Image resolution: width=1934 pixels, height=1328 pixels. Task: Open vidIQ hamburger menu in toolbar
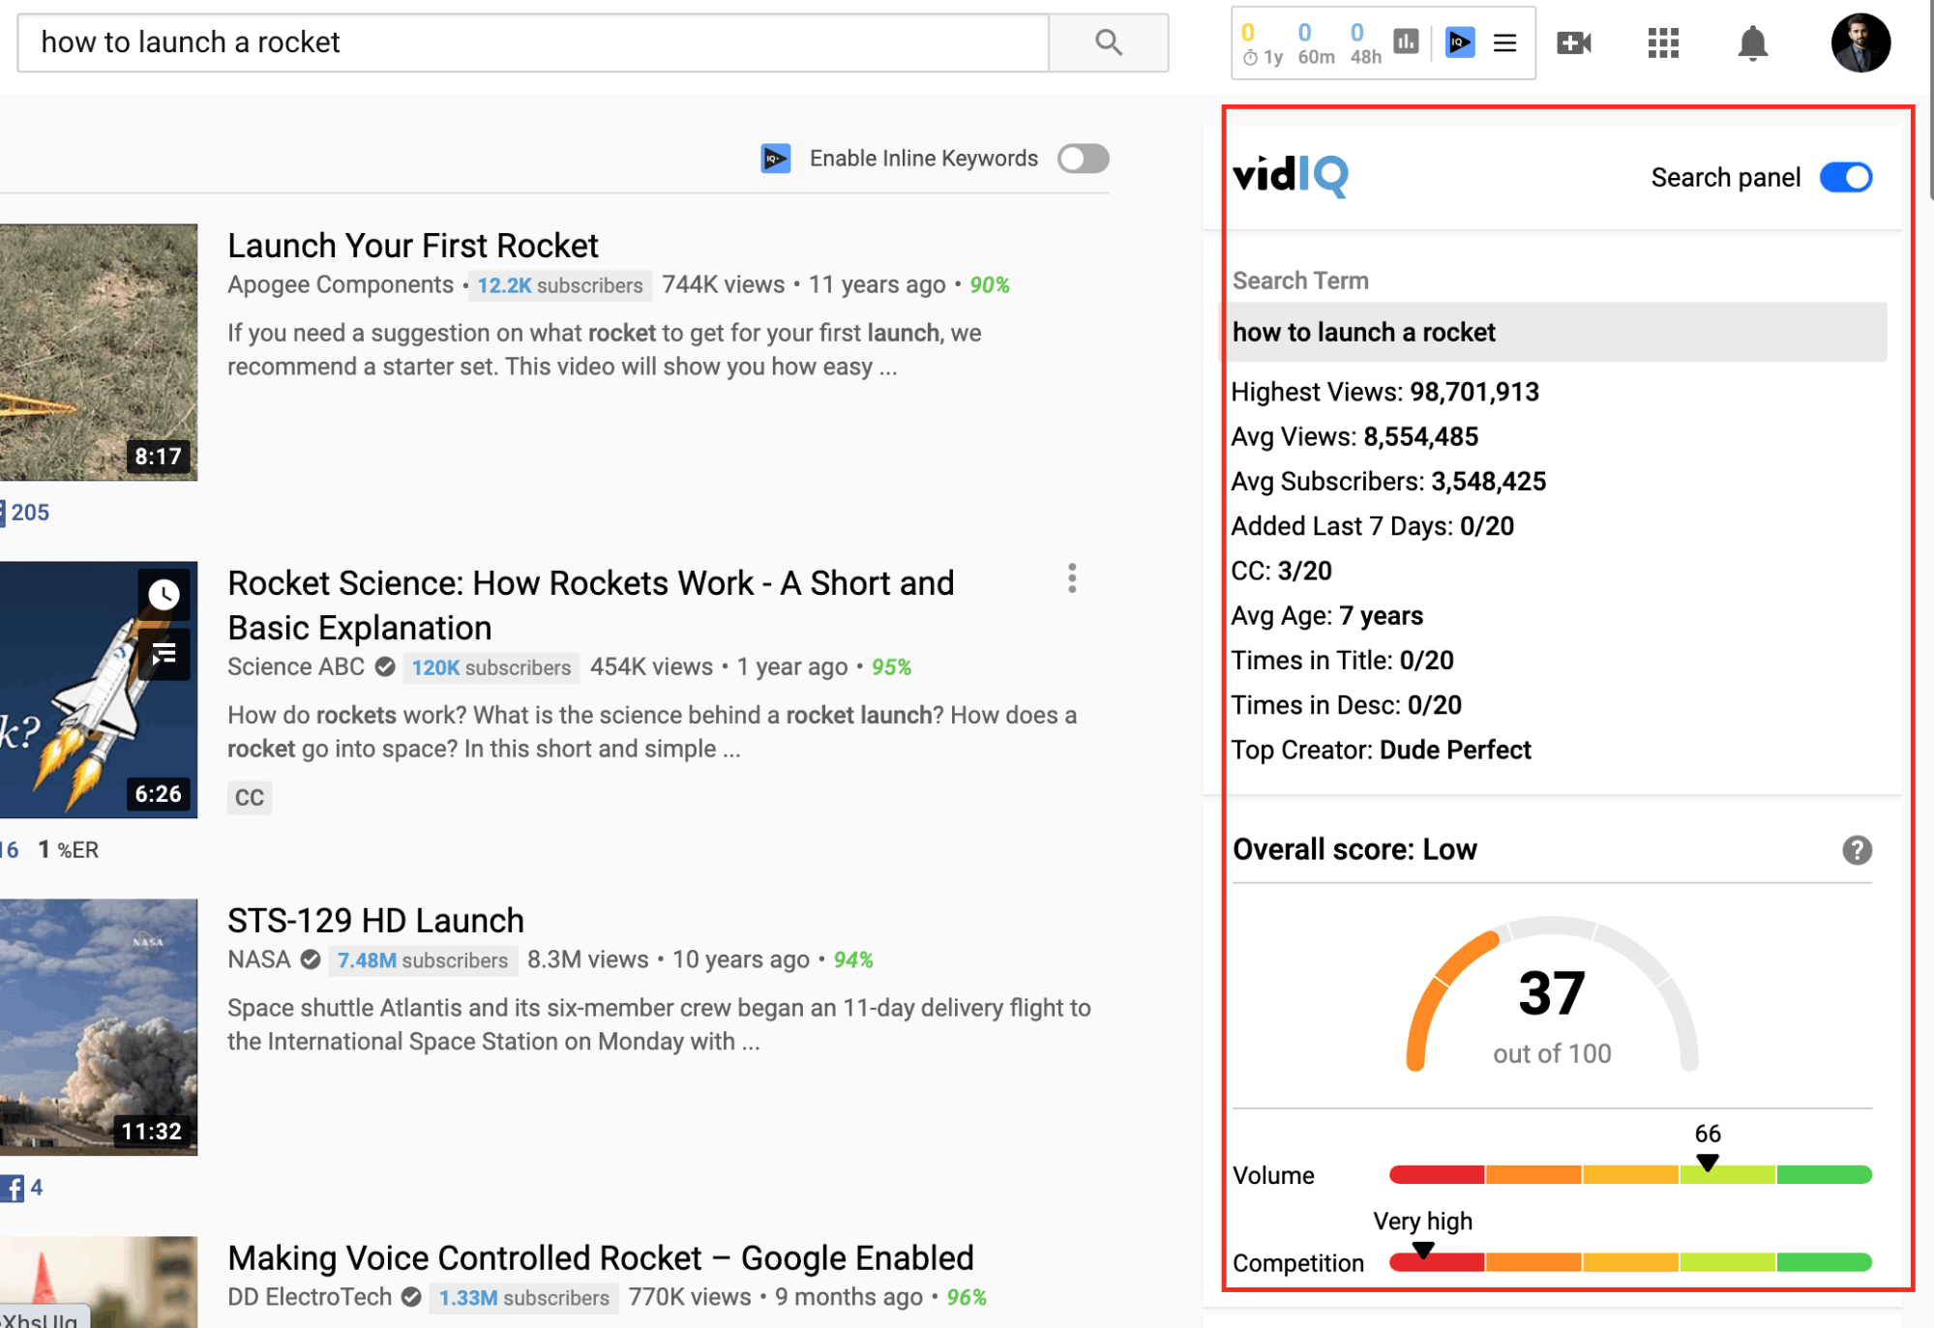[x=1504, y=43]
